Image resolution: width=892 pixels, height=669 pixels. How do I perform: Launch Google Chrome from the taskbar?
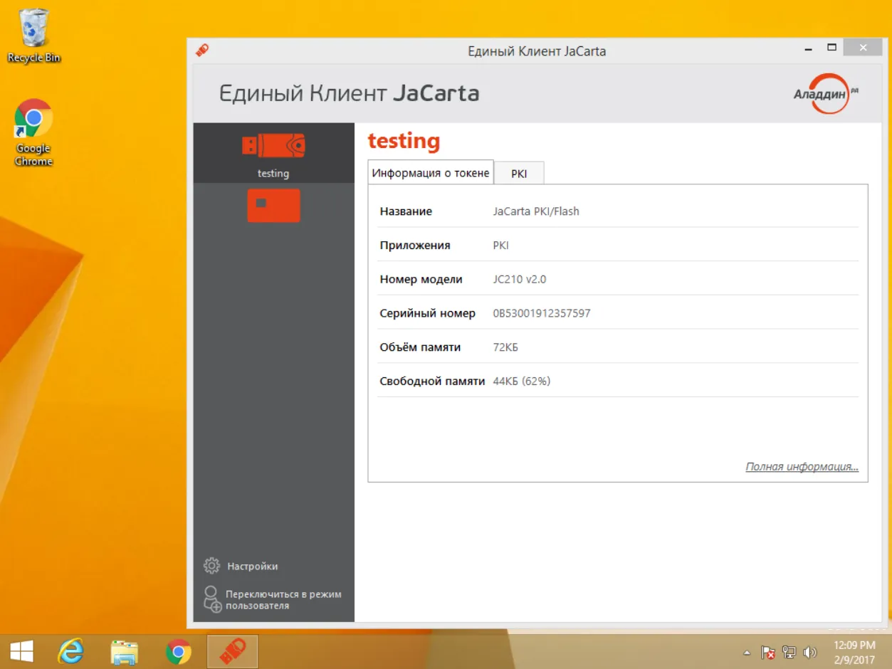[x=178, y=651]
